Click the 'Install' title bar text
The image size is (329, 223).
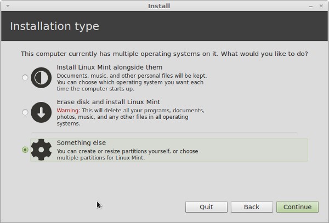click(159, 6)
